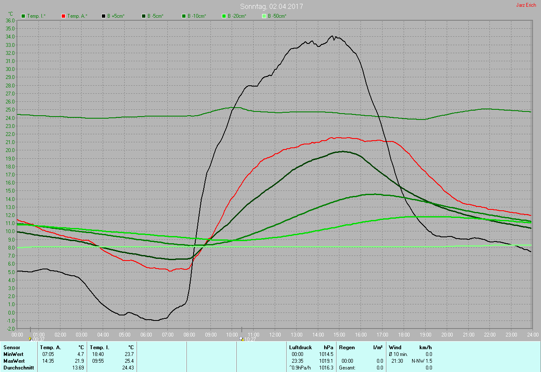Click Temp. A. average value 13.69
The width and height of the screenshot is (541, 372).
tap(78, 368)
